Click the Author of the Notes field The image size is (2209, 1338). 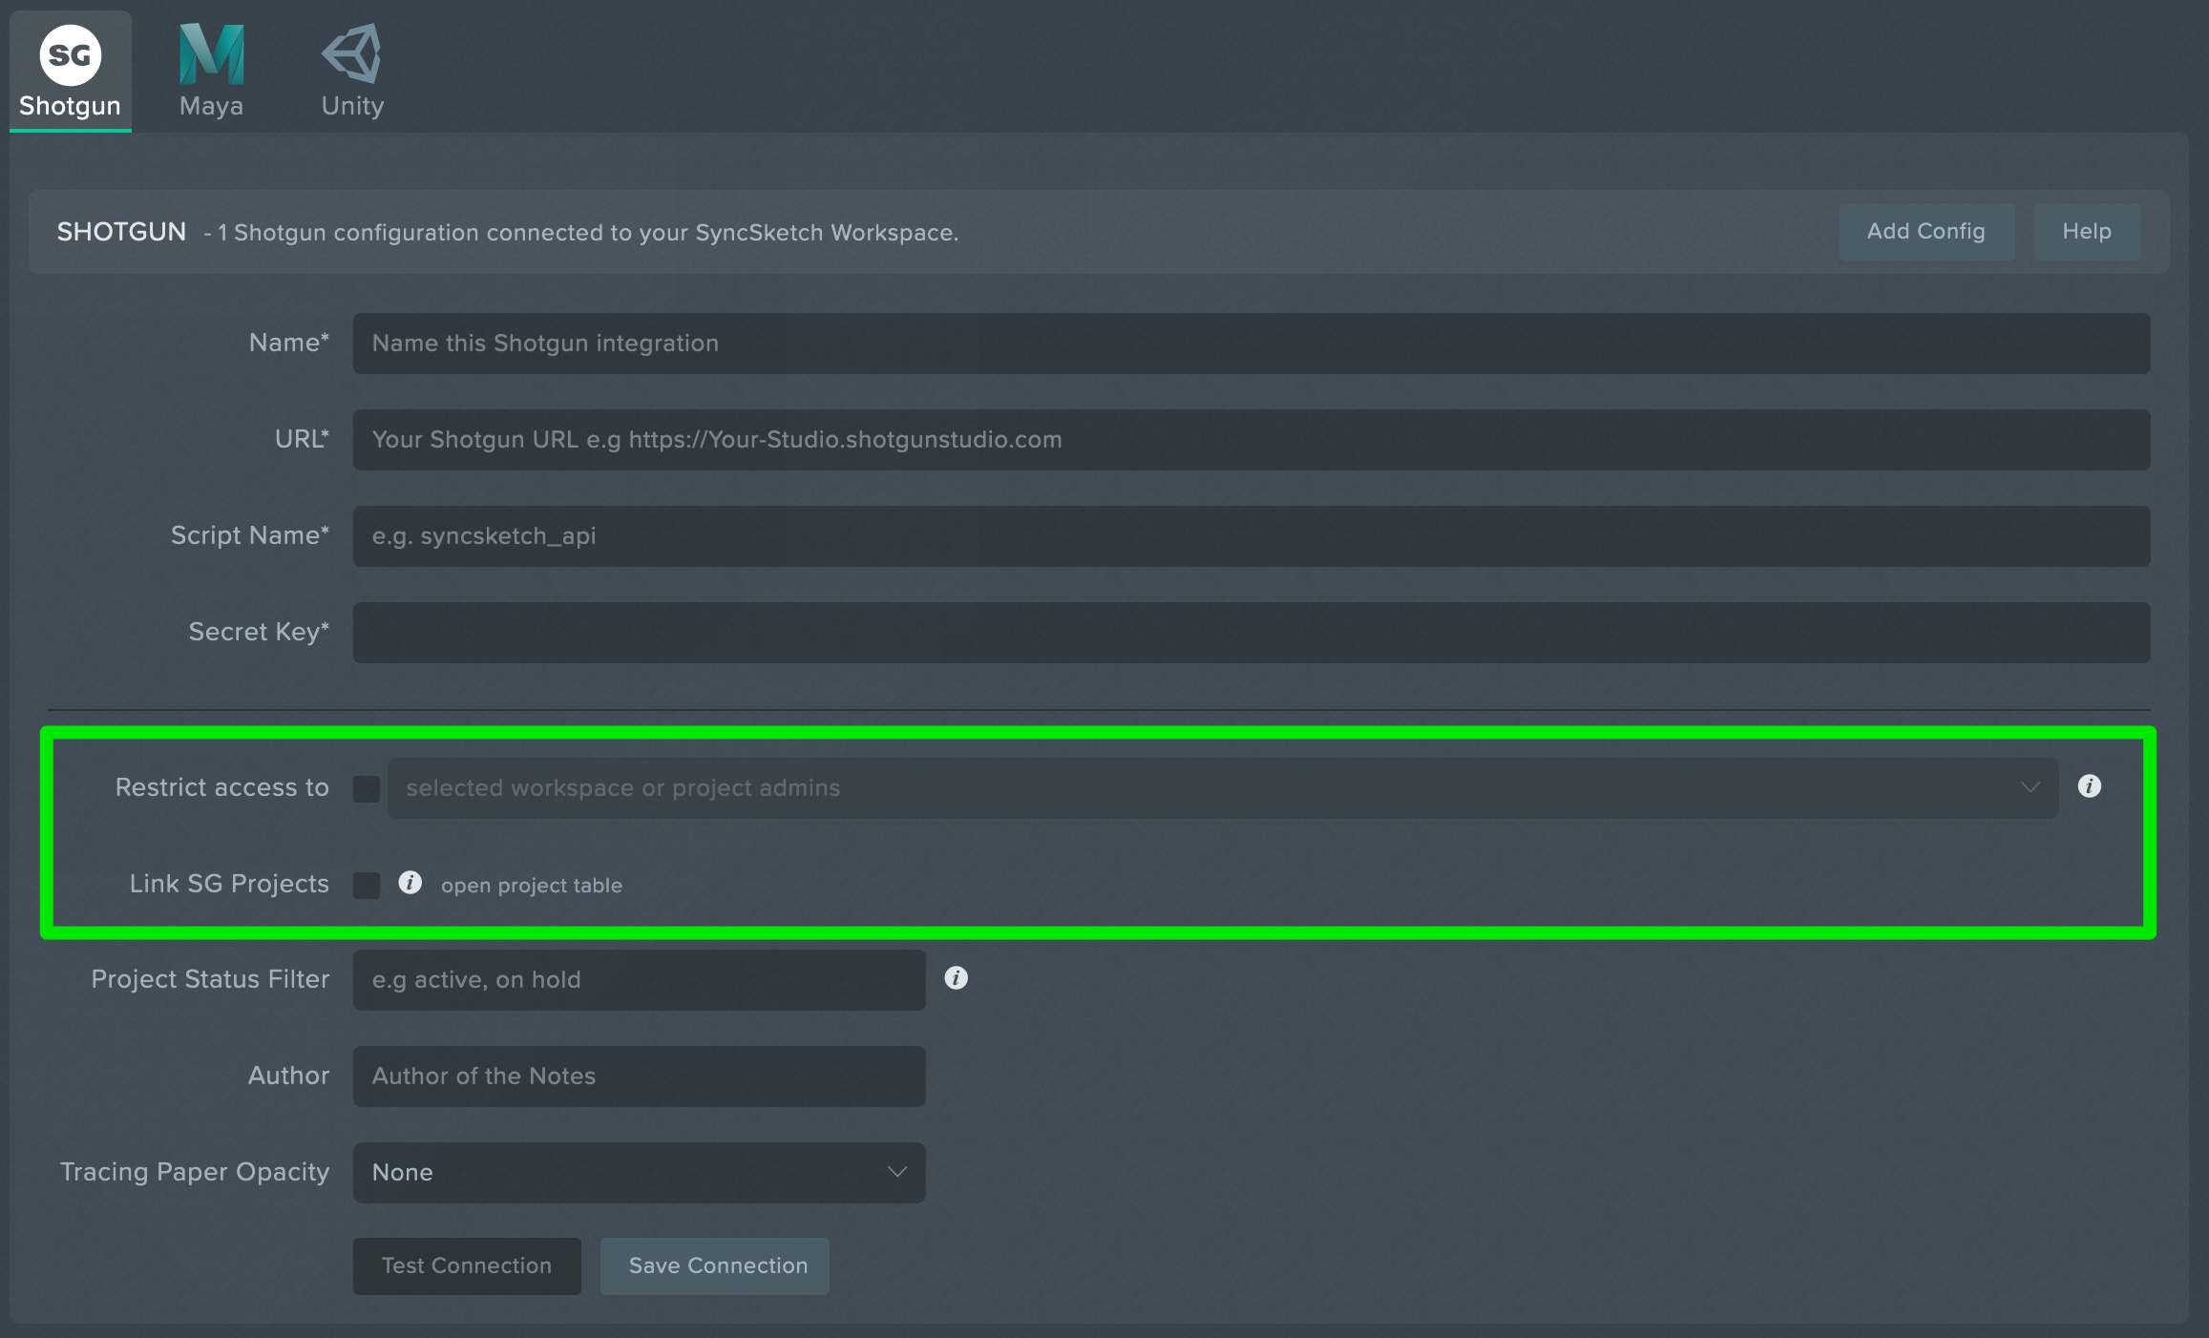click(640, 1077)
